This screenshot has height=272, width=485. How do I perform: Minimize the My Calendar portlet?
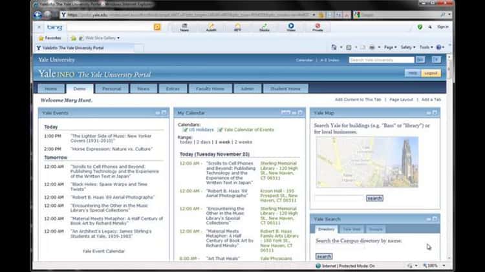294,113
